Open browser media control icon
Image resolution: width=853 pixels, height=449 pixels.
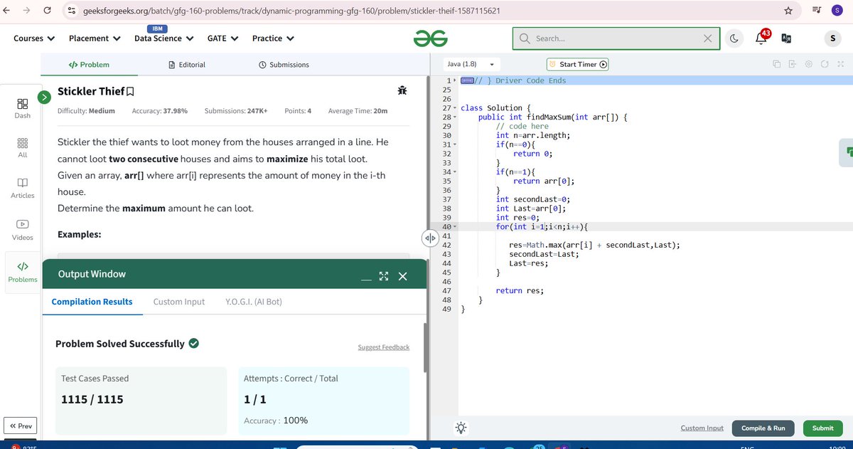817,10
